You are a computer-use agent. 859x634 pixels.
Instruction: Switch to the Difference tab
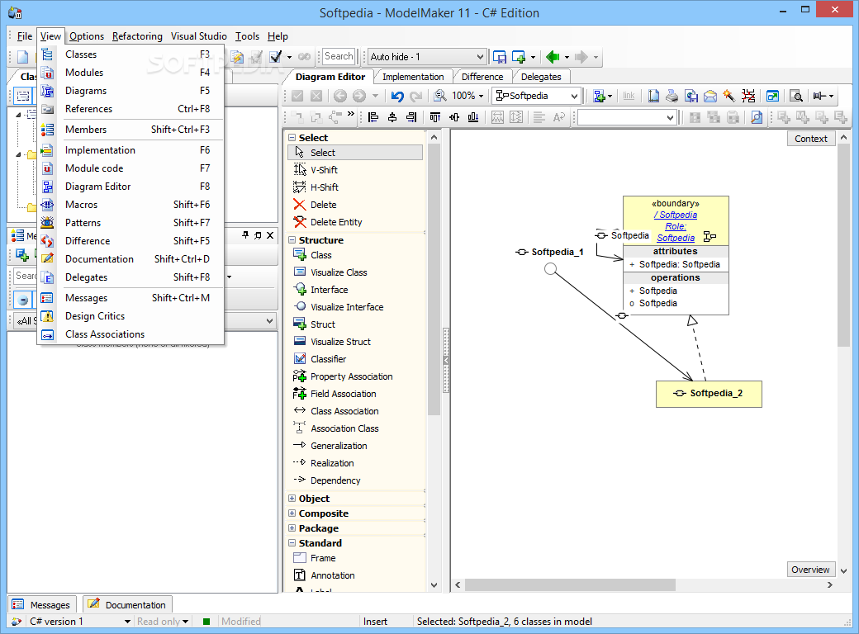[x=482, y=77]
